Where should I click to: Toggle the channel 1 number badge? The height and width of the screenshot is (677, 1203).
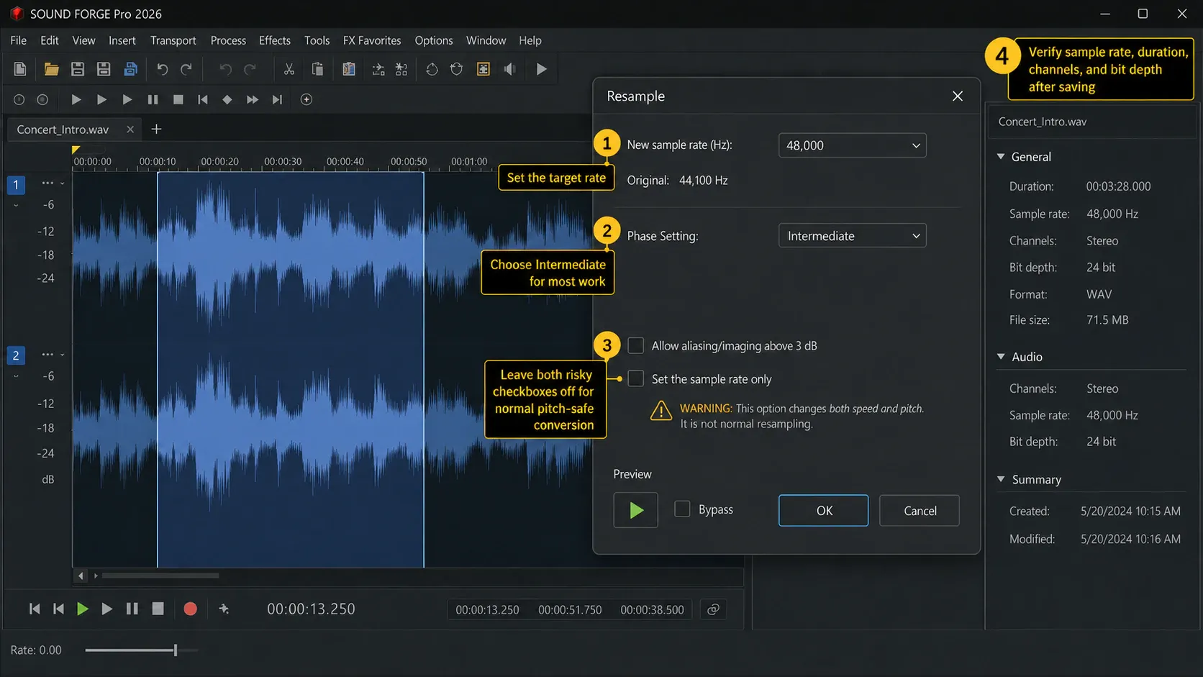pos(16,185)
